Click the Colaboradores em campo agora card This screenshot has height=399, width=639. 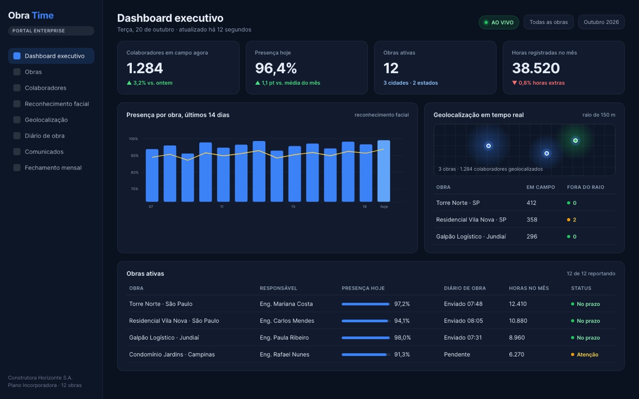[178, 67]
